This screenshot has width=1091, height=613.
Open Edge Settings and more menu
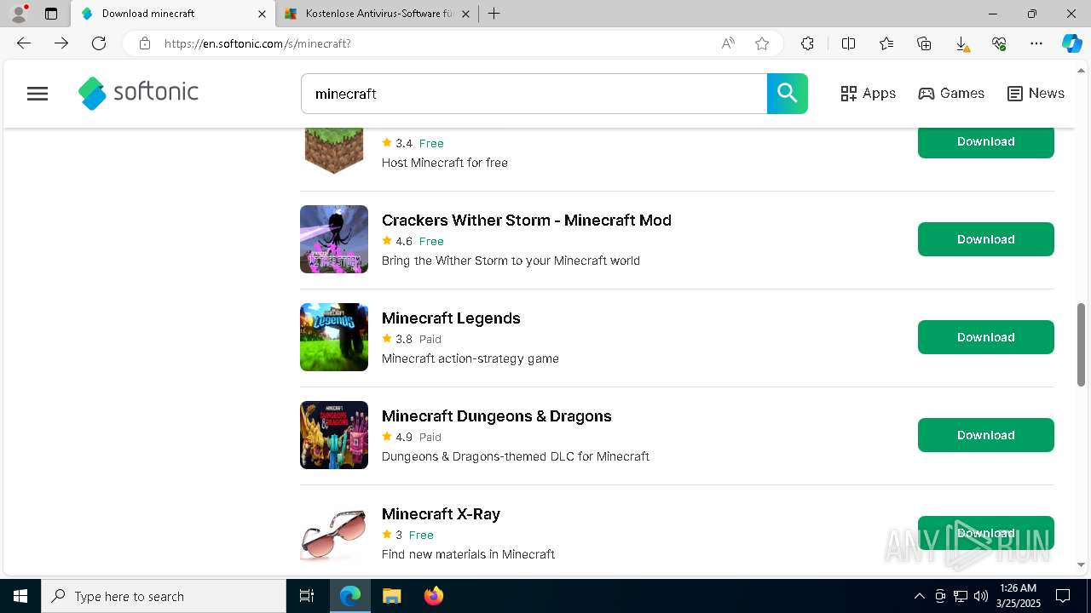pyautogui.click(x=1036, y=43)
